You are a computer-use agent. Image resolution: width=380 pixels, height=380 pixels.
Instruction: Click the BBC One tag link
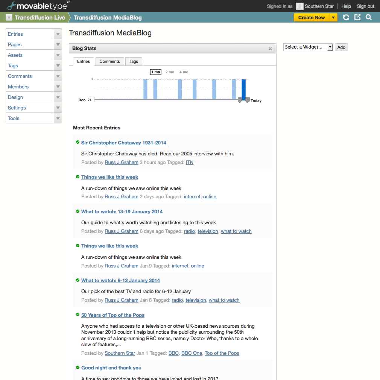192,353
